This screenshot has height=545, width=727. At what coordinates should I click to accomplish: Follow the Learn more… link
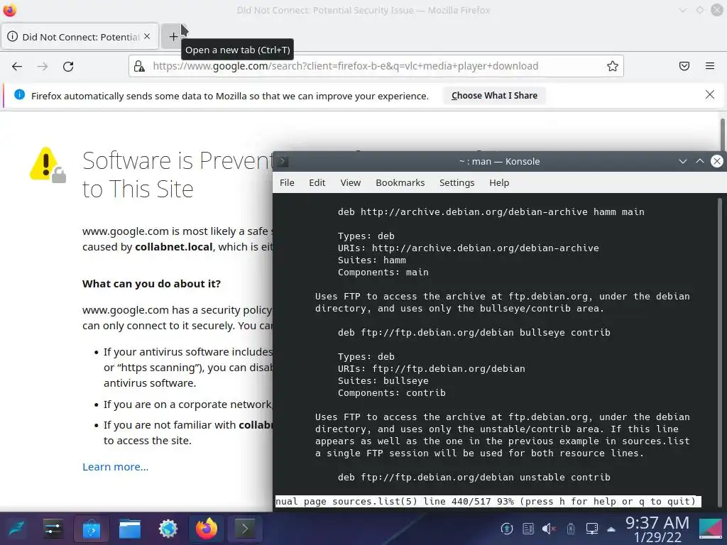point(116,467)
